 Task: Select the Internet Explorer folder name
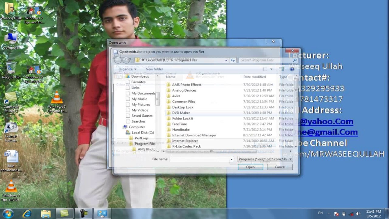(185, 141)
